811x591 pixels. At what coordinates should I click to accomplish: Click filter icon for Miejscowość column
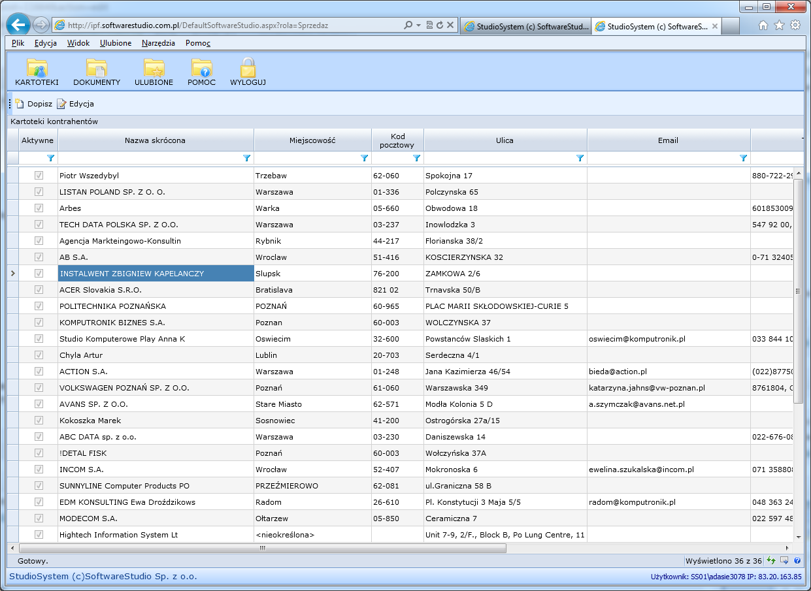click(x=364, y=158)
